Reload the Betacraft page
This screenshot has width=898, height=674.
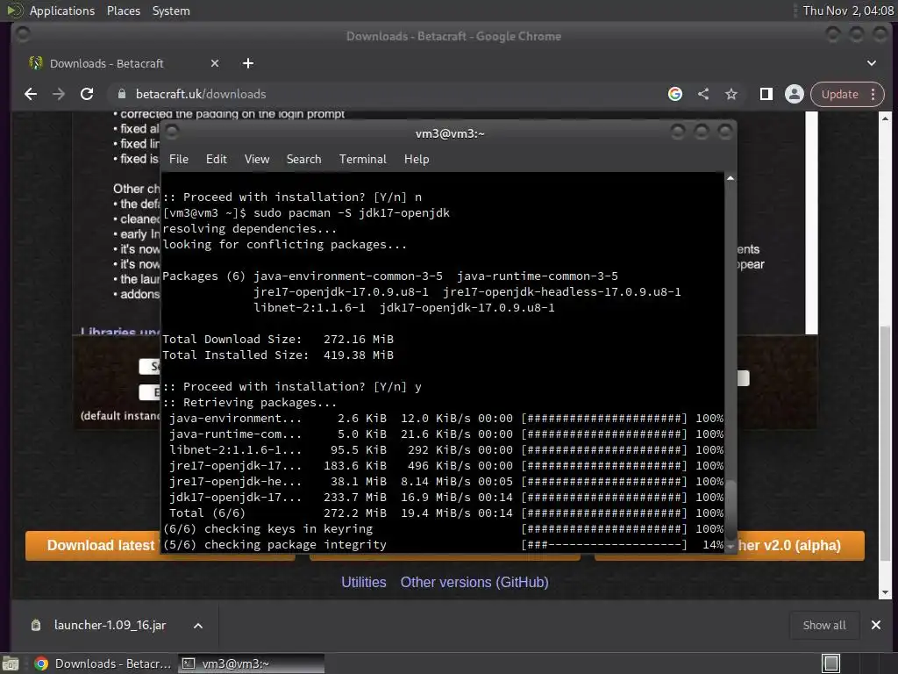87,94
